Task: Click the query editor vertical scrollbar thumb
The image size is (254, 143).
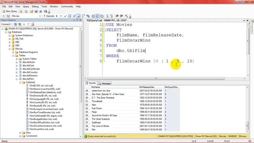Action: click(x=248, y=41)
